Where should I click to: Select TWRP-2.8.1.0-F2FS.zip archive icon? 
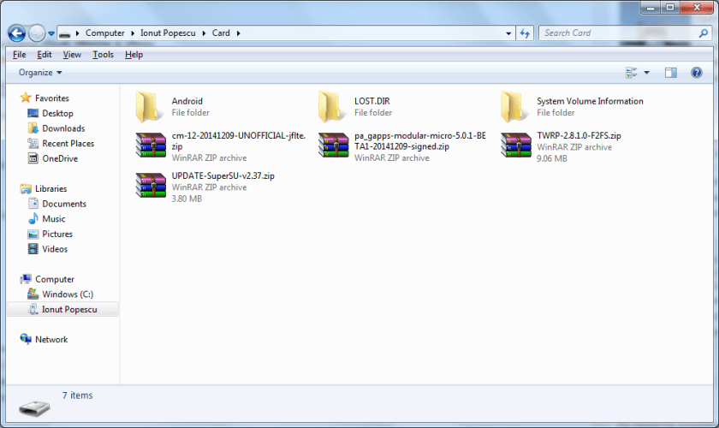(516, 145)
